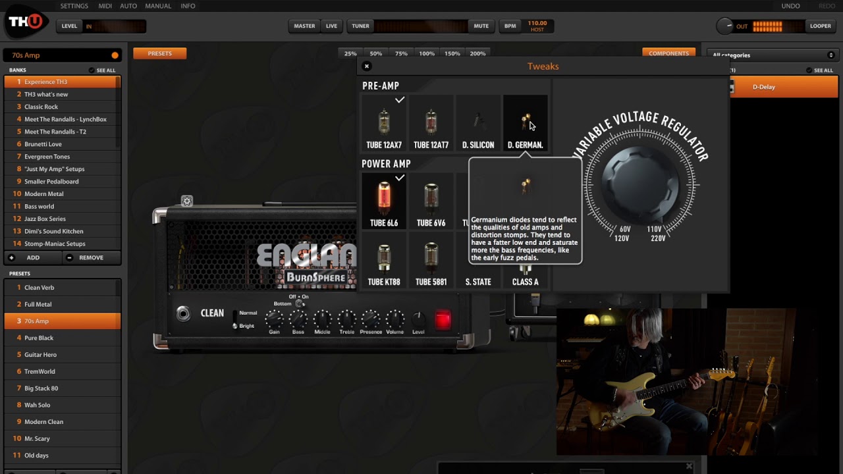Open the SETTINGS menu
Image resolution: width=843 pixels, height=474 pixels.
click(74, 6)
